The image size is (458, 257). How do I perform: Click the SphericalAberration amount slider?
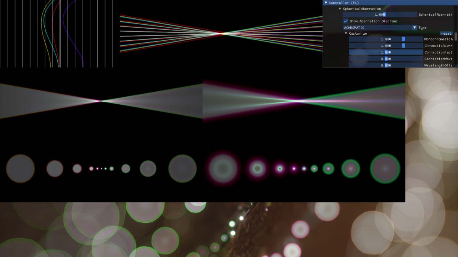point(379,14)
